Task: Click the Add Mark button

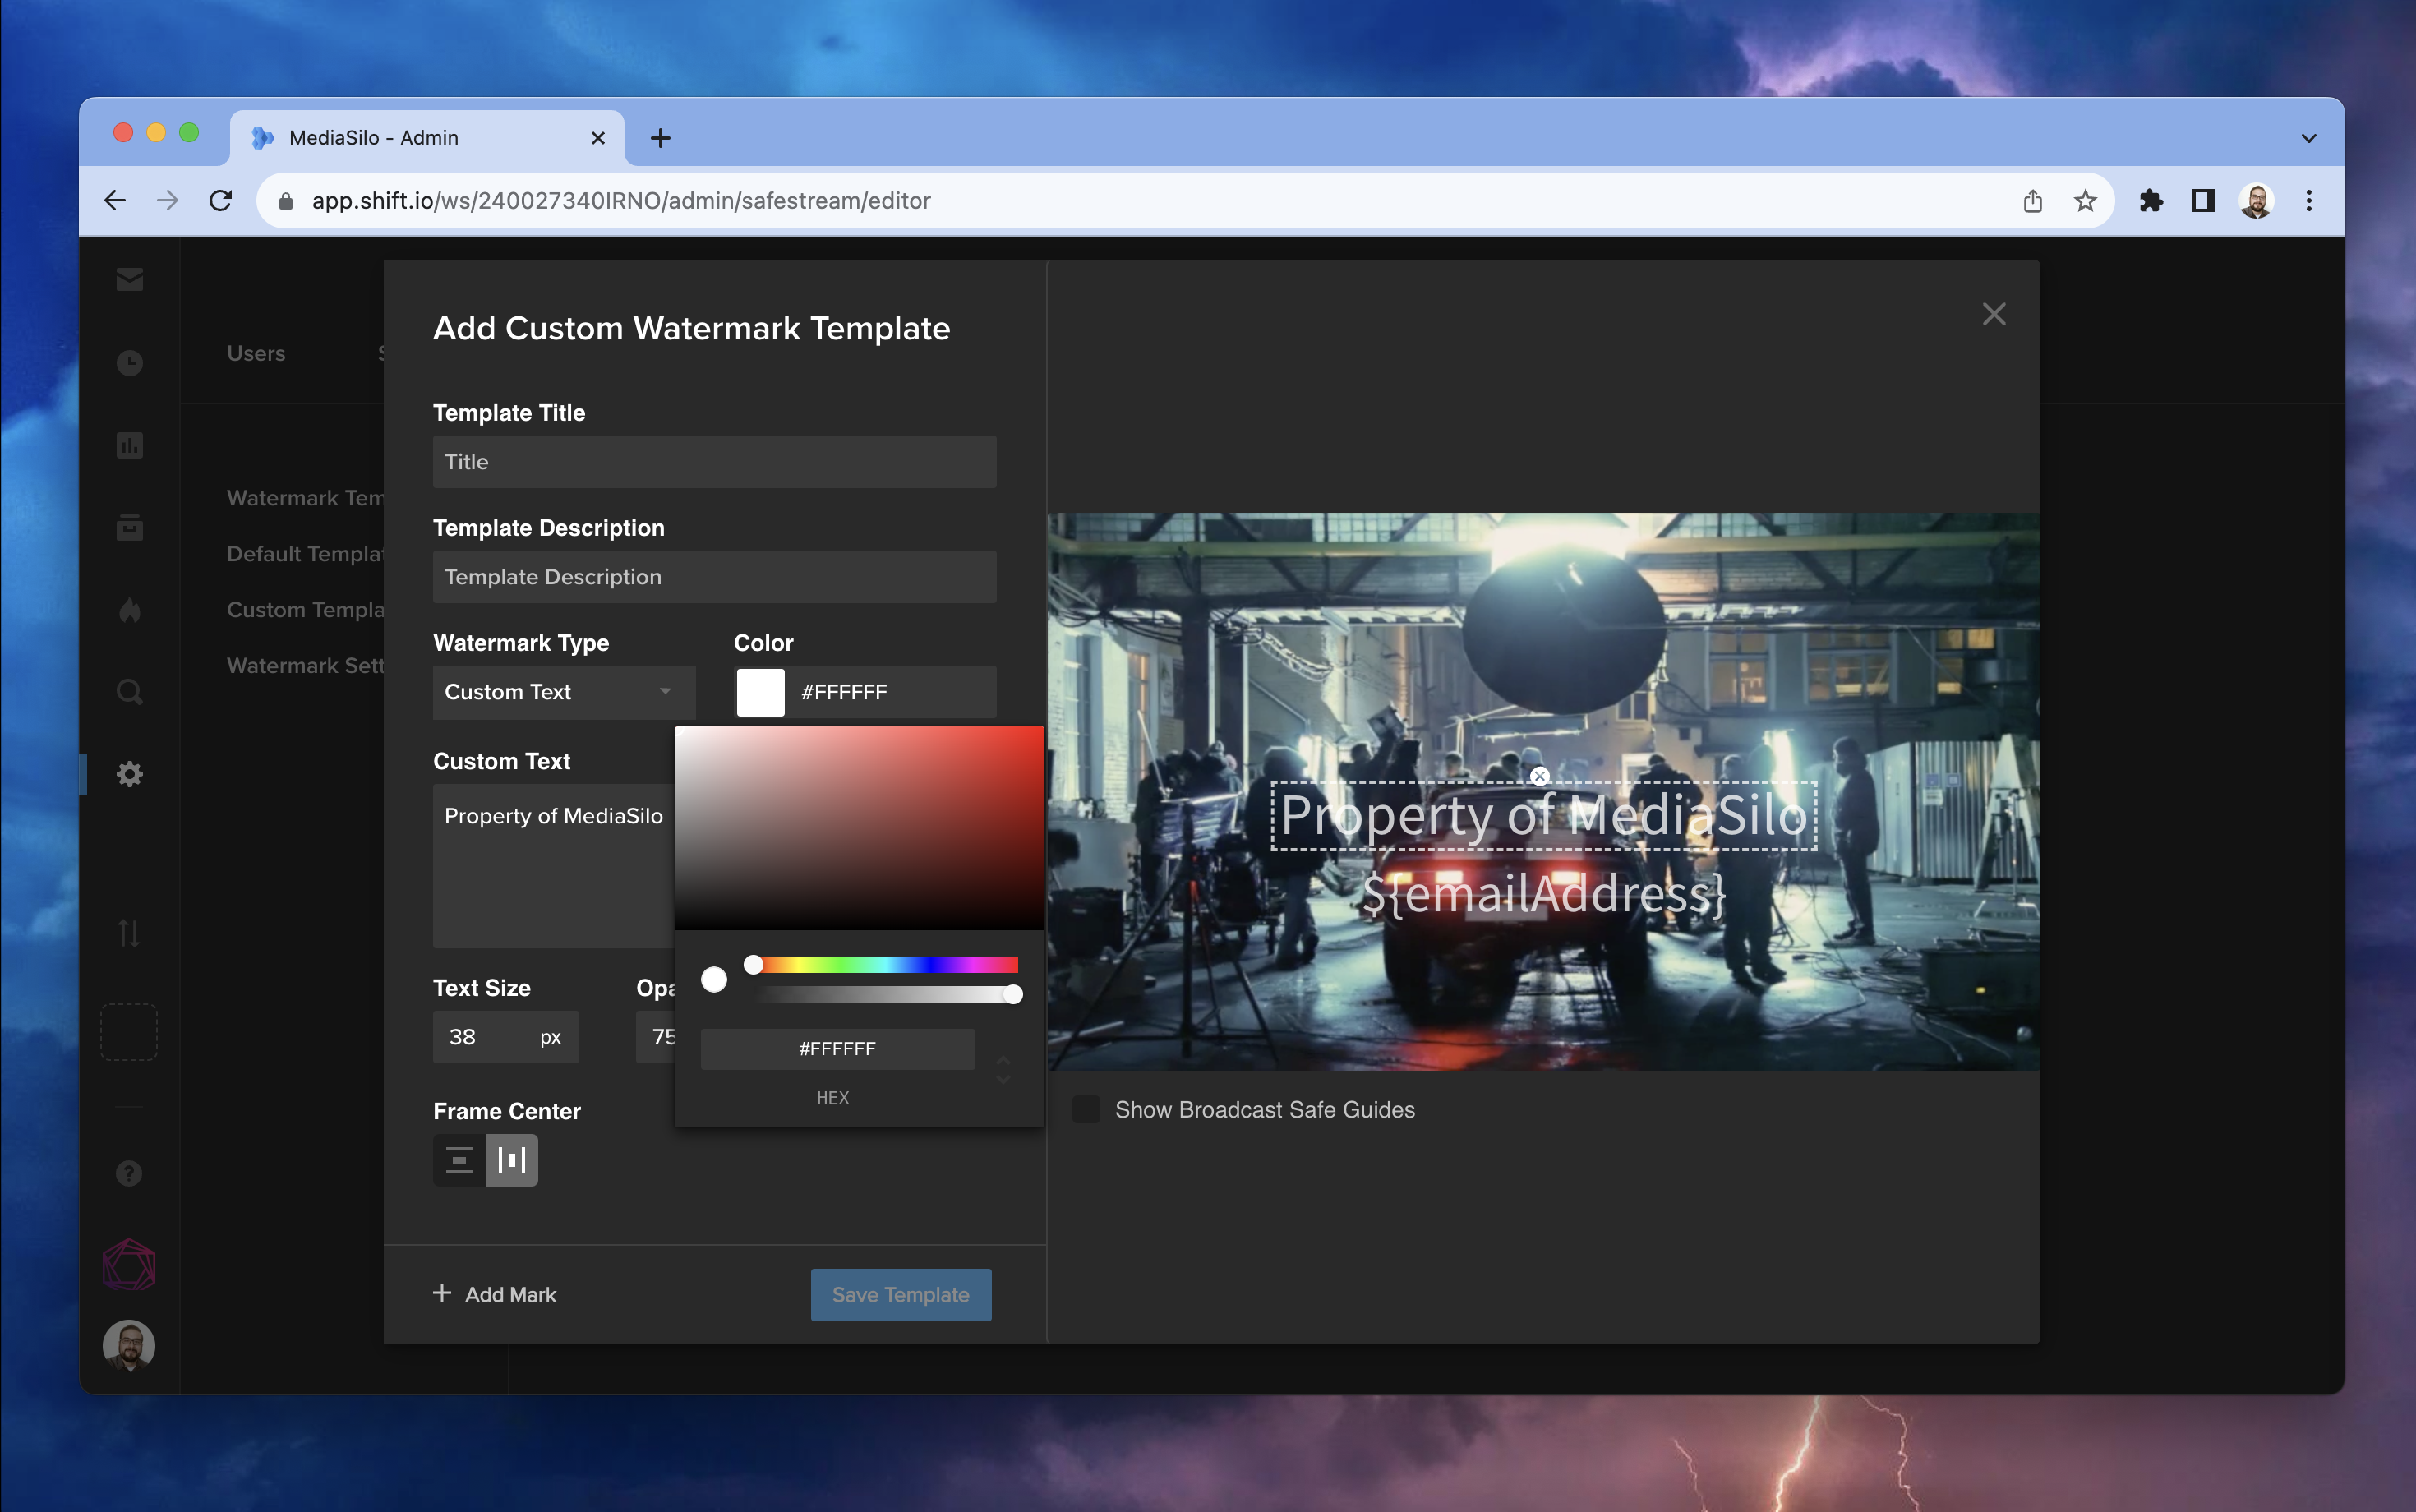Action: (495, 1294)
